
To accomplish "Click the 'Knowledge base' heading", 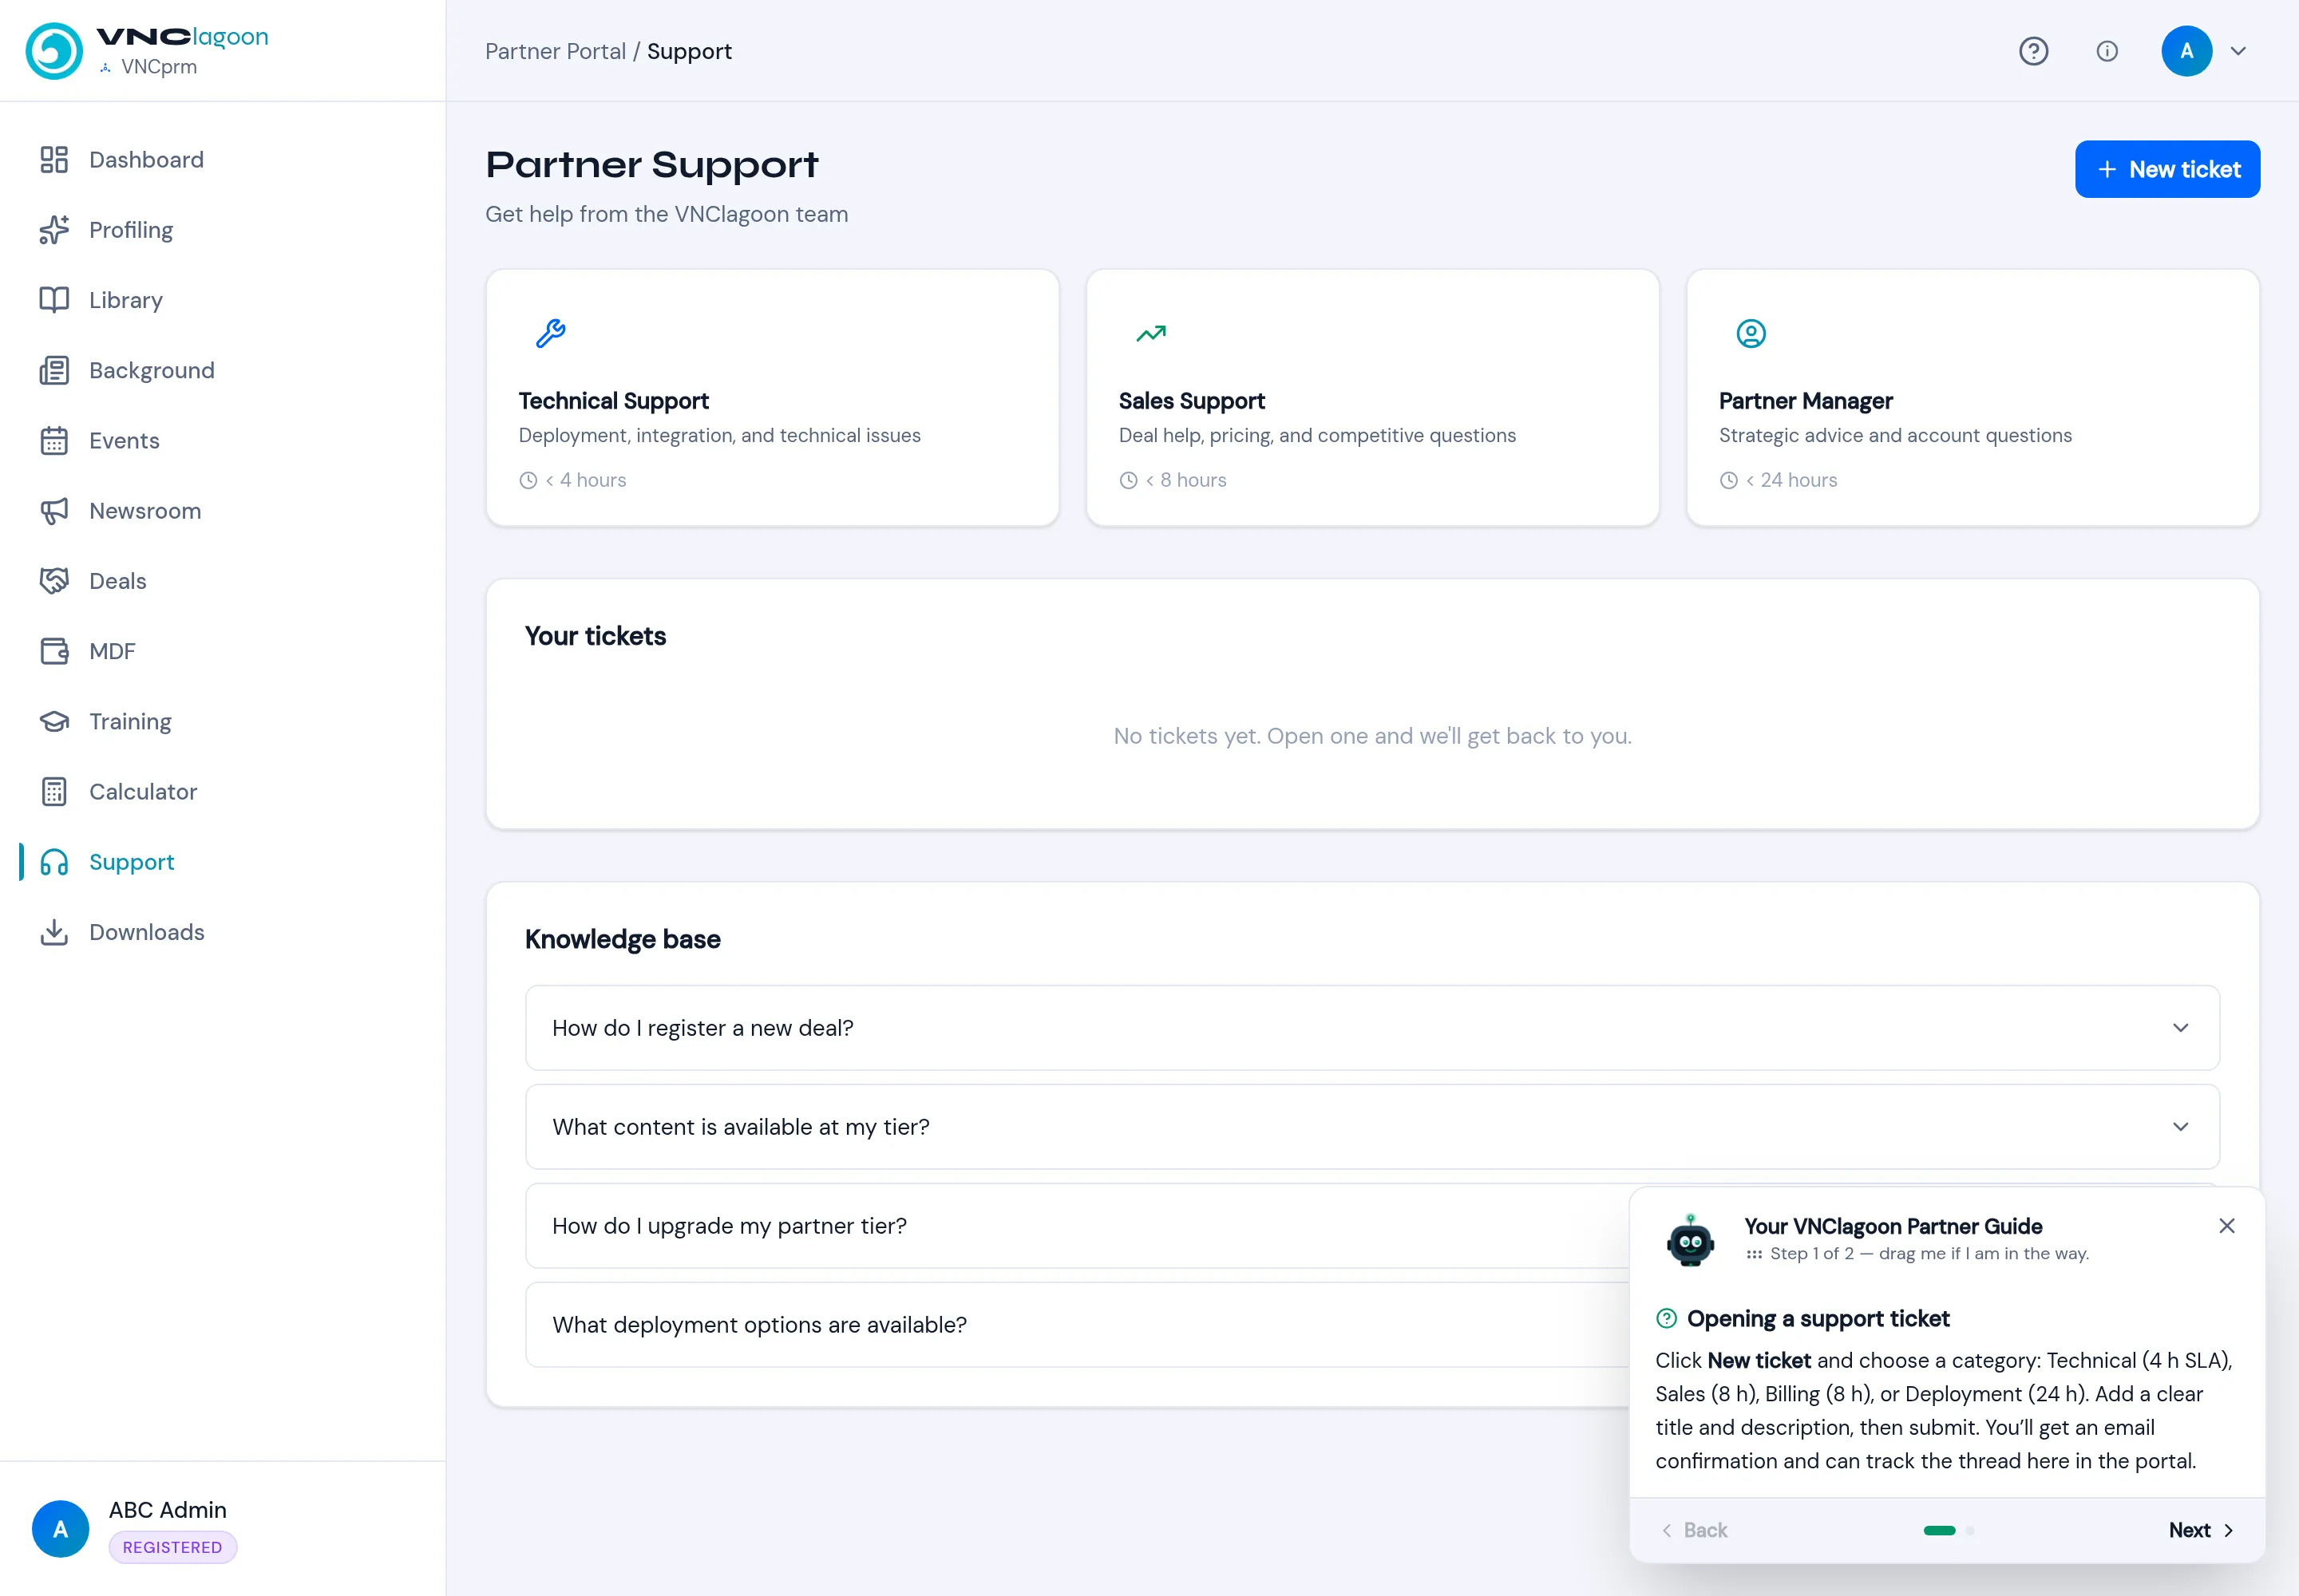I will 623,939.
